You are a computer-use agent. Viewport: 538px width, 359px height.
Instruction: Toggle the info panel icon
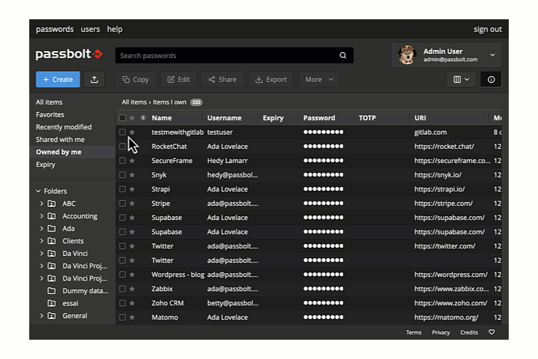point(491,79)
